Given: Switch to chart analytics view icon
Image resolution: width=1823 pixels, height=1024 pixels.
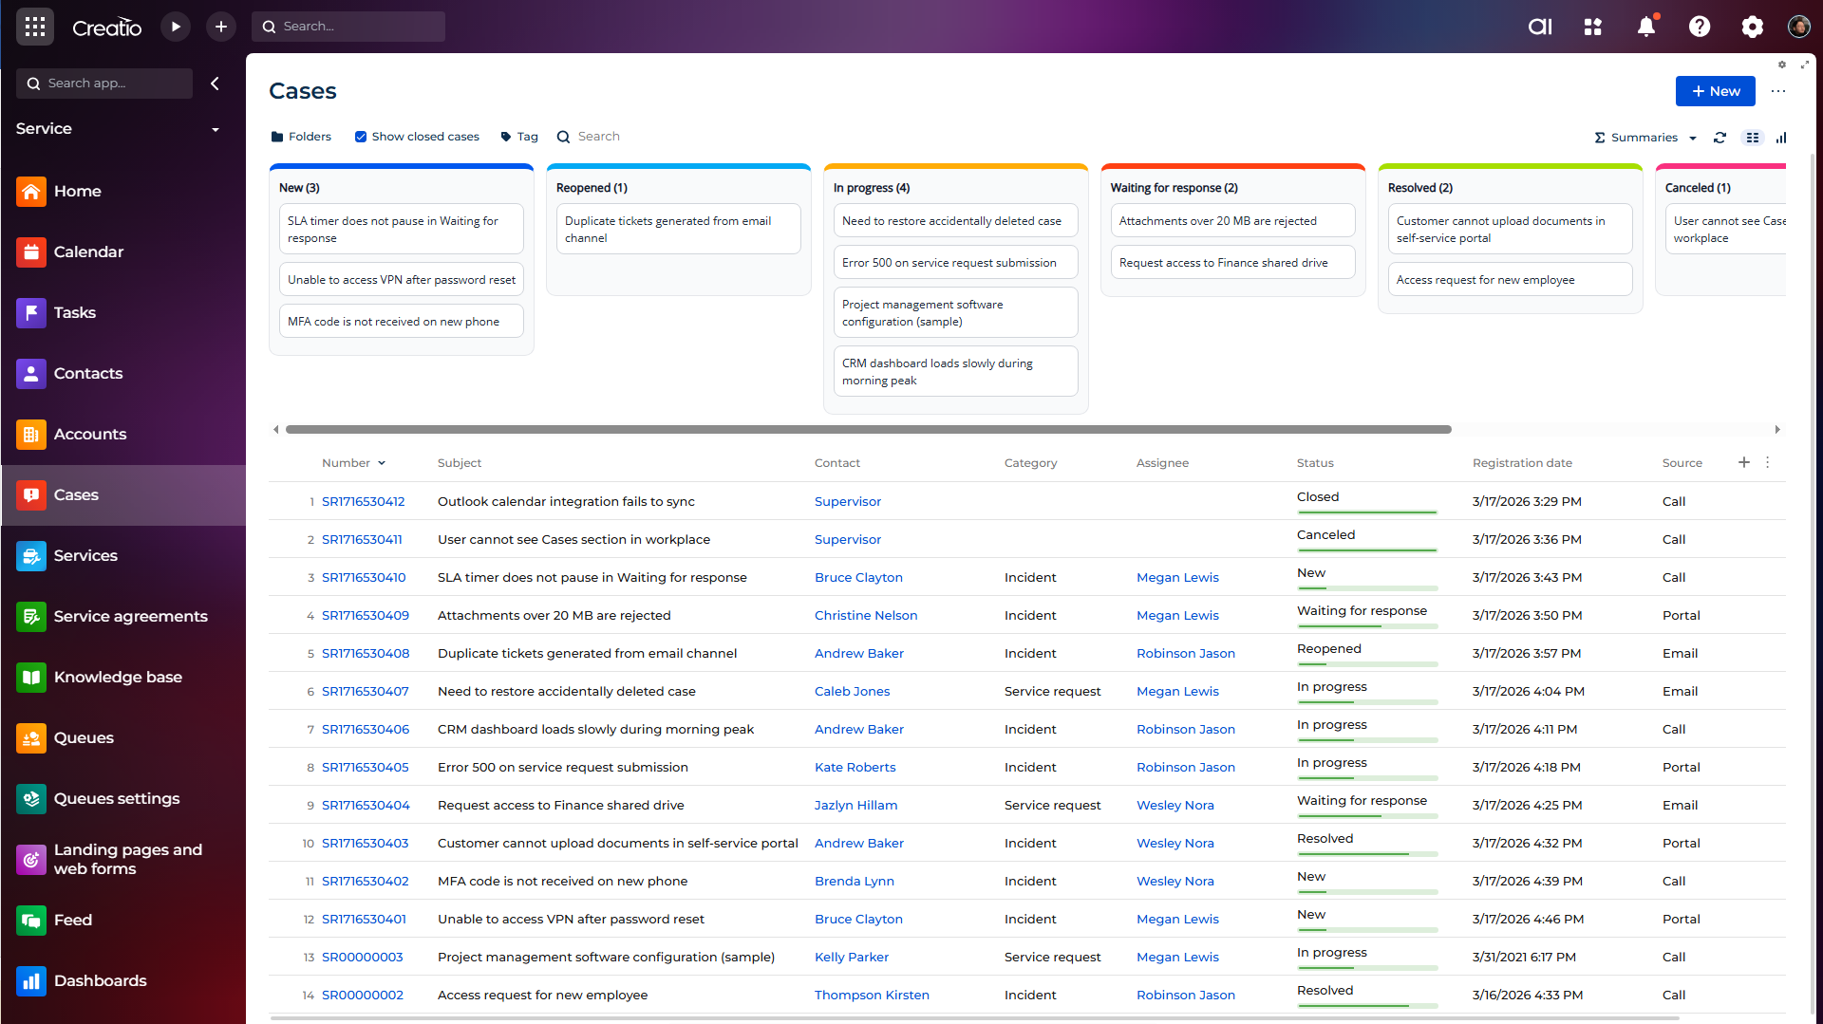Looking at the screenshot, I should (x=1781, y=138).
